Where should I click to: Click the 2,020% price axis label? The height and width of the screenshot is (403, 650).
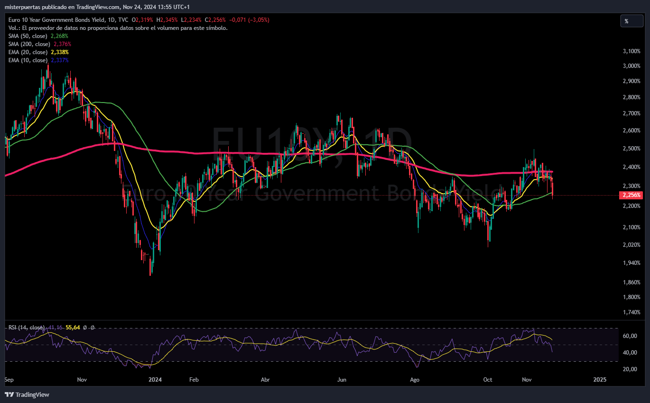point(631,245)
